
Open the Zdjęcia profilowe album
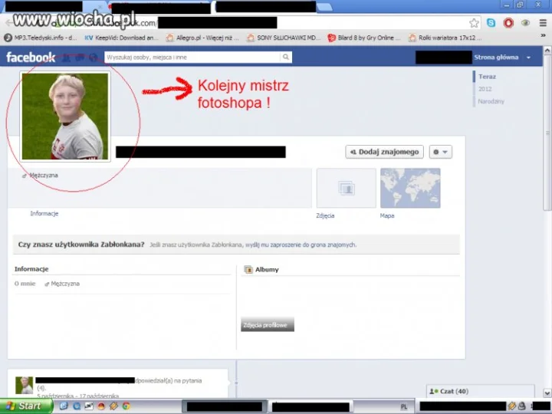(x=268, y=324)
